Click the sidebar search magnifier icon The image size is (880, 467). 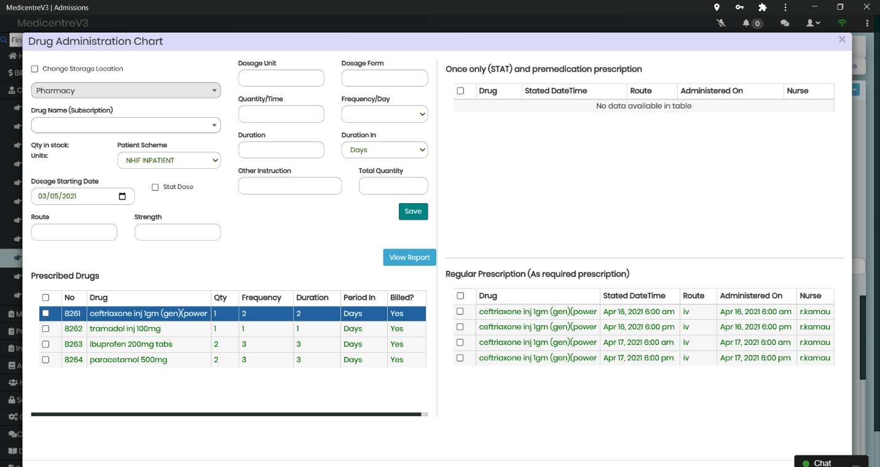click(x=4, y=40)
